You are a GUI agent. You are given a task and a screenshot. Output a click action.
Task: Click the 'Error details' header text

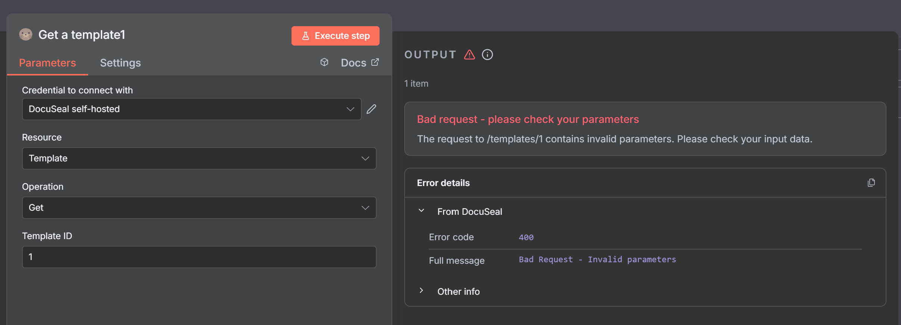[443, 183]
